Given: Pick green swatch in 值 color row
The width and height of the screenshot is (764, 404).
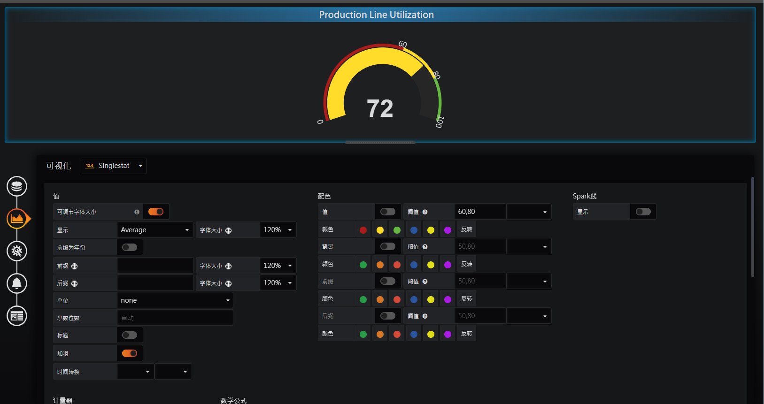Looking at the screenshot, I should (x=397, y=230).
